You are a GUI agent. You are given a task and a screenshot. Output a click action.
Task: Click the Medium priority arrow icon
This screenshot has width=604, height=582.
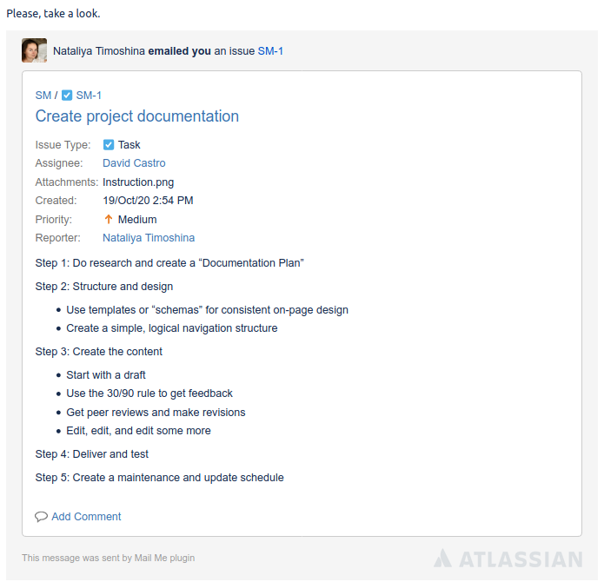[x=109, y=220]
